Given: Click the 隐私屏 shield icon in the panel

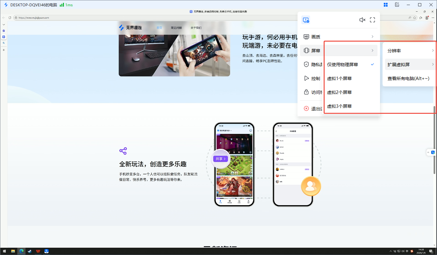Looking at the screenshot, I should coord(306,64).
